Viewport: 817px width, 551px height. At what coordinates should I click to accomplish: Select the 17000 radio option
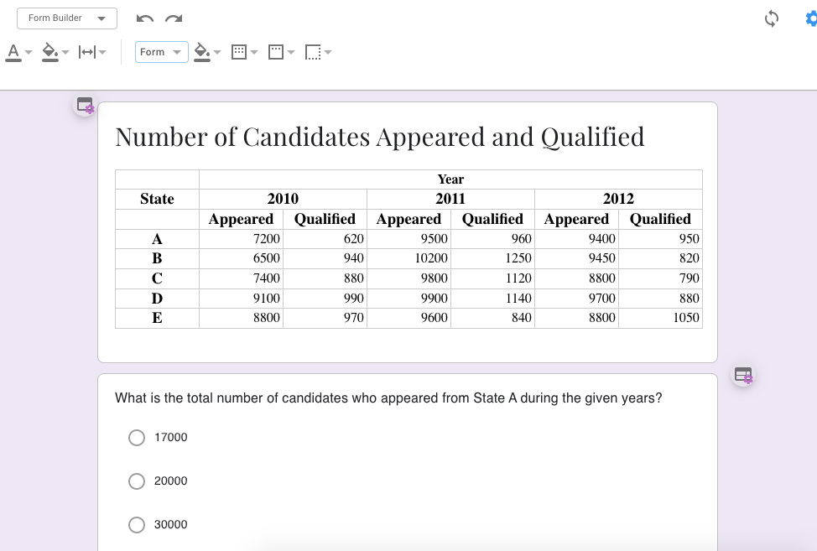point(137,438)
